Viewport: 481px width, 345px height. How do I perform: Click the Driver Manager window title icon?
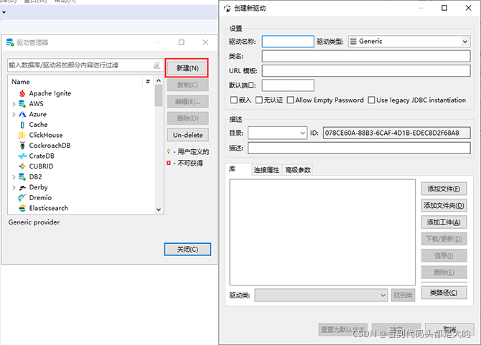pyautogui.click(x=10, y=42)
